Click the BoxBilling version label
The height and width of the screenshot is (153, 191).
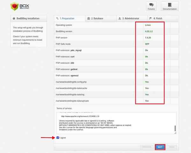tap(64, 31)
